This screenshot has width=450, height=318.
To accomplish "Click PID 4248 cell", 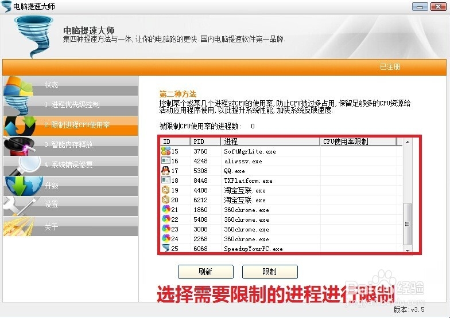I will (200, 161).
